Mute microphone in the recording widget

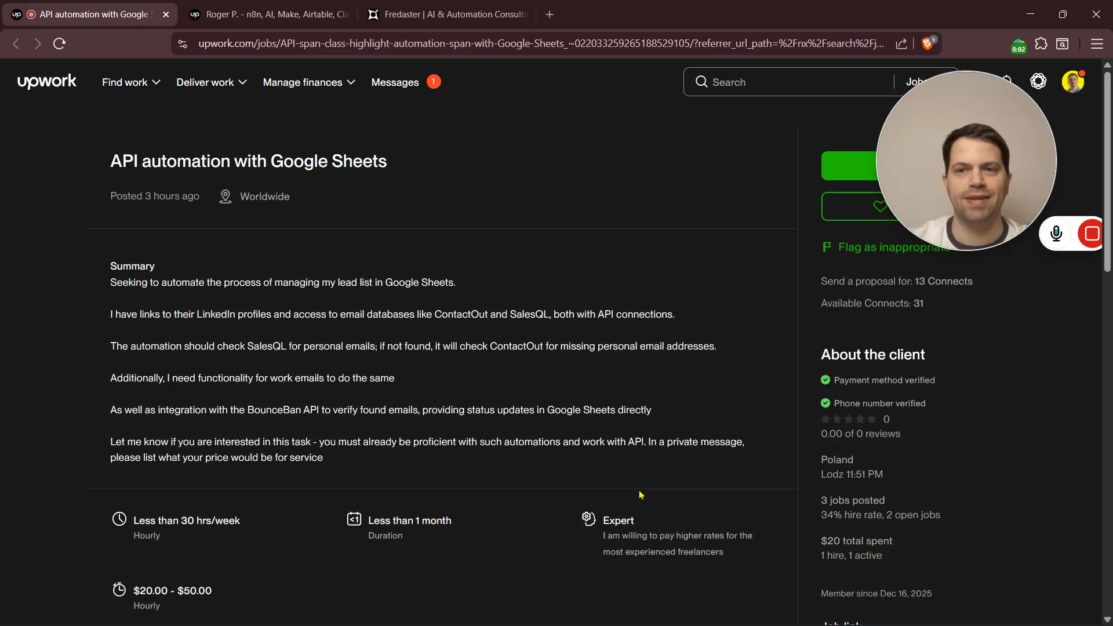pyautogui.click(x=1056, y=234)
